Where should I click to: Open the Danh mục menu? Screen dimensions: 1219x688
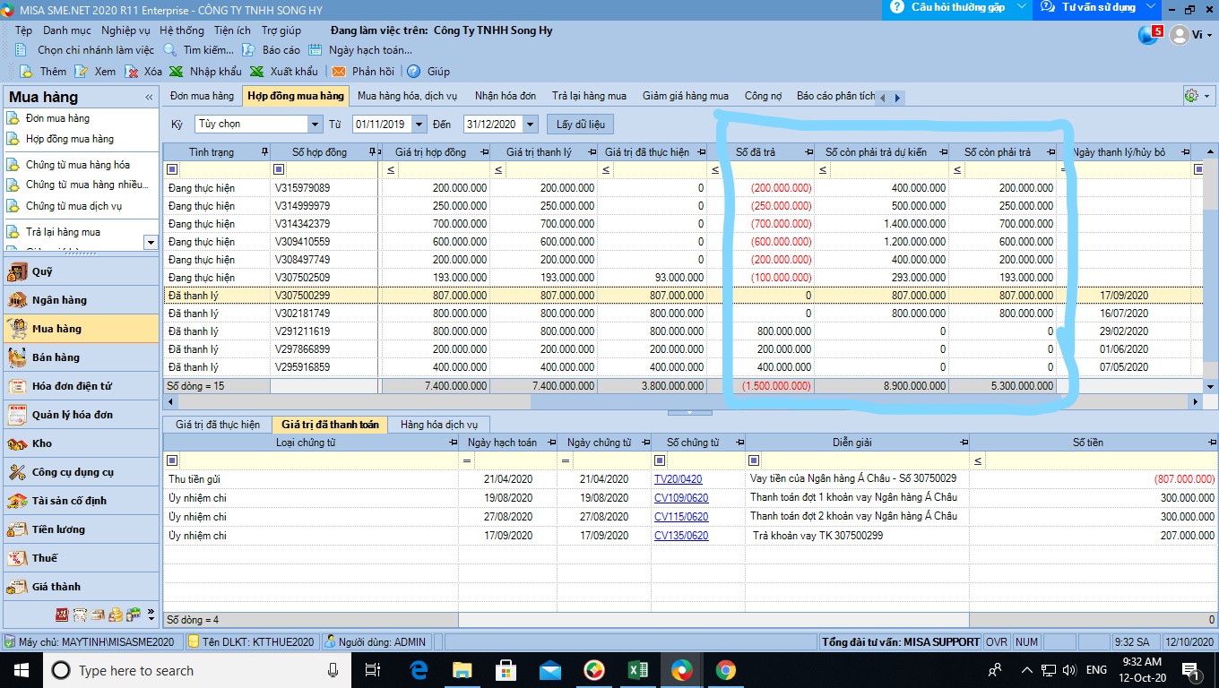pos(67,30)
